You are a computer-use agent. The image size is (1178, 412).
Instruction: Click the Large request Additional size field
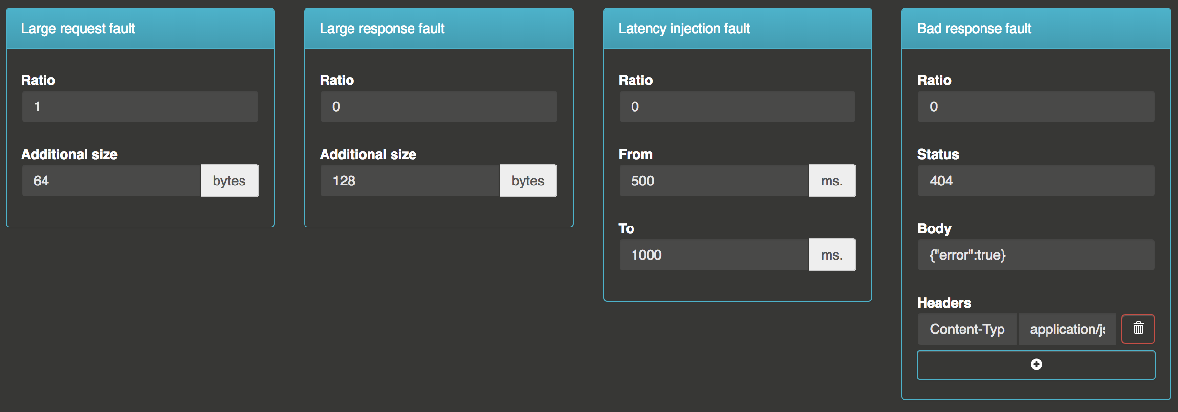coord(111,181)
